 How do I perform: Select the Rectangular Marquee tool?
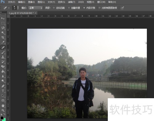[3, 23]
